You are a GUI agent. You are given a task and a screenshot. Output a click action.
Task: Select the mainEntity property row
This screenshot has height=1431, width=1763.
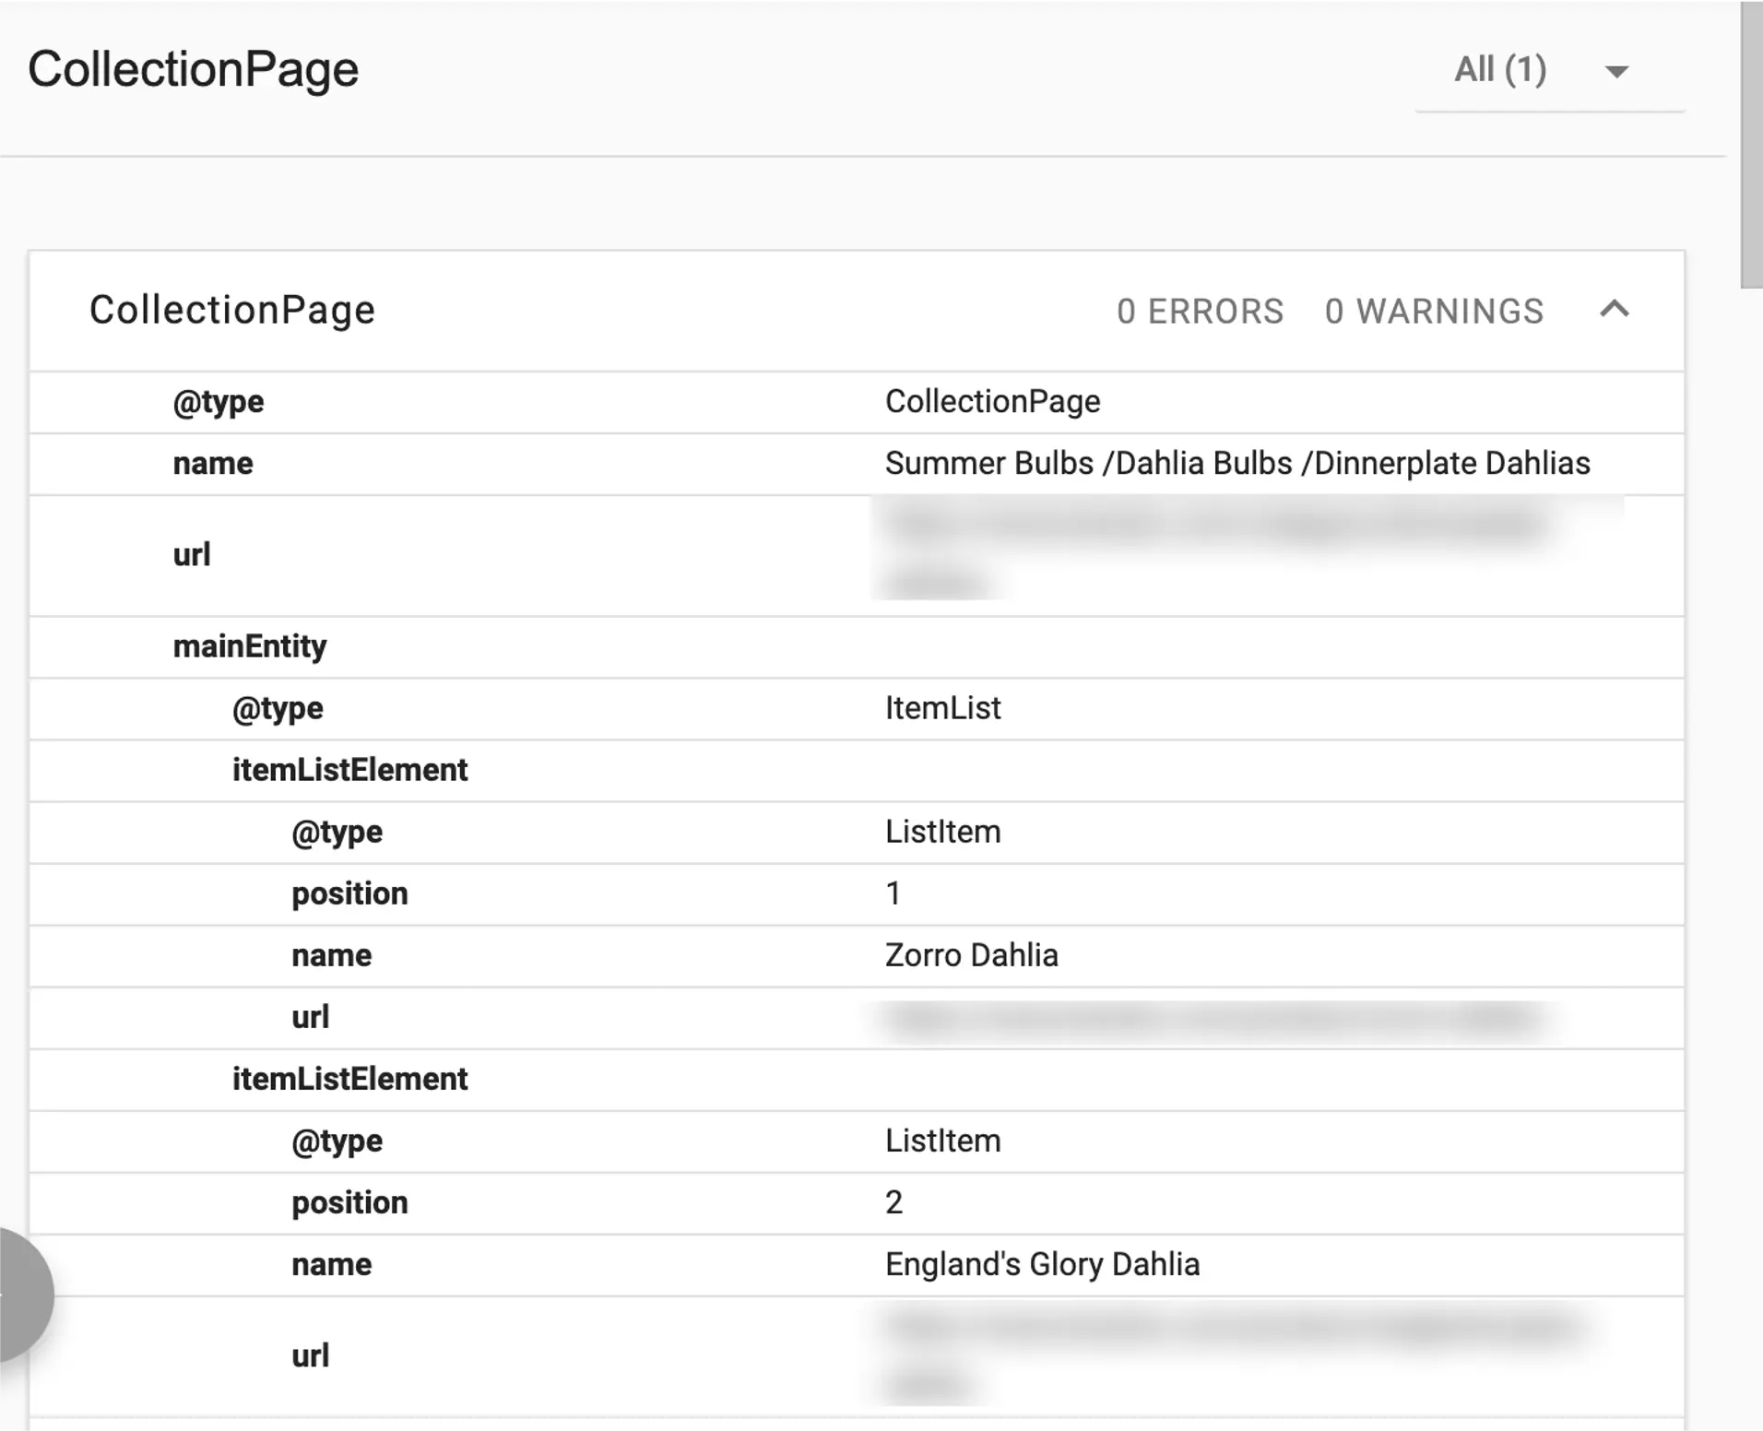coord(250,646)
